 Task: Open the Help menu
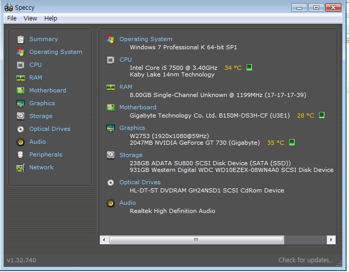[50, 18]
